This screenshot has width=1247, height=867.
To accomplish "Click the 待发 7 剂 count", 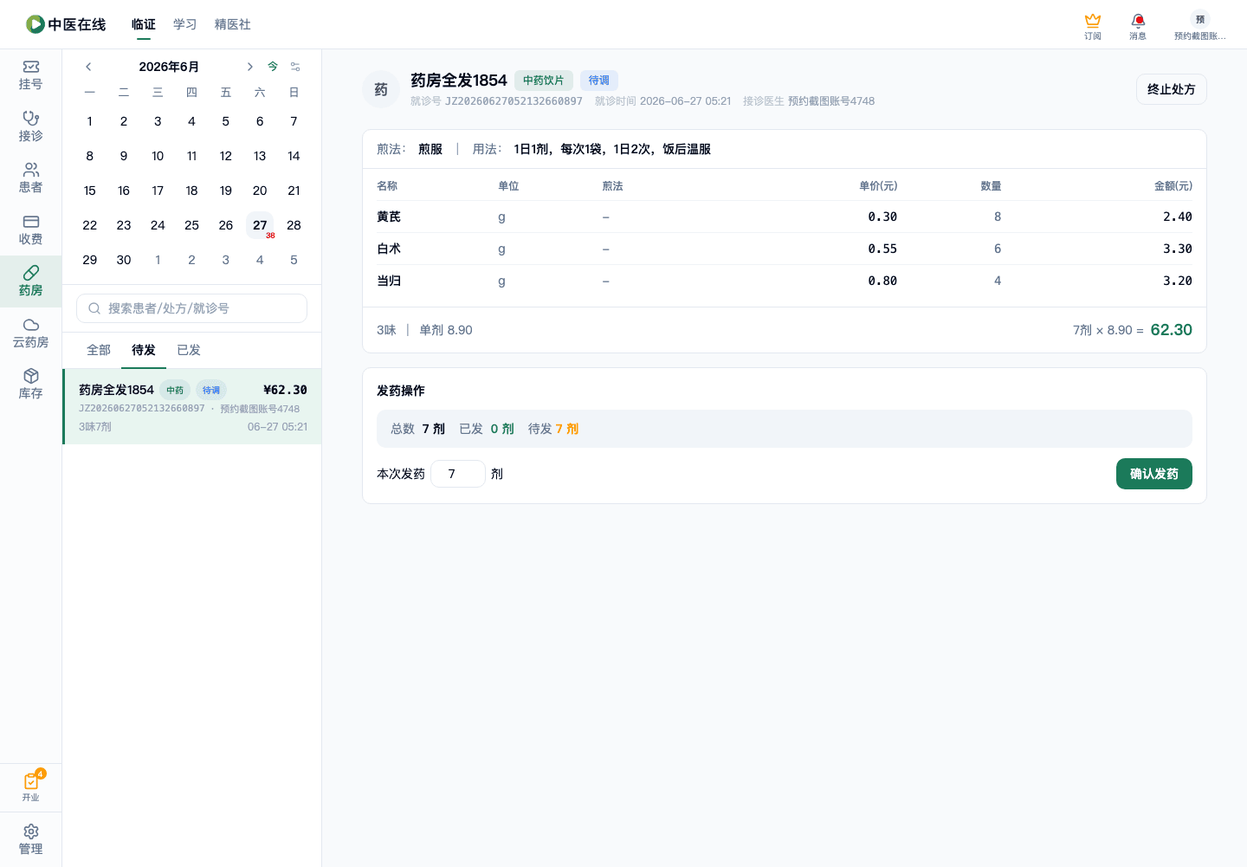I will coord(553,429).
